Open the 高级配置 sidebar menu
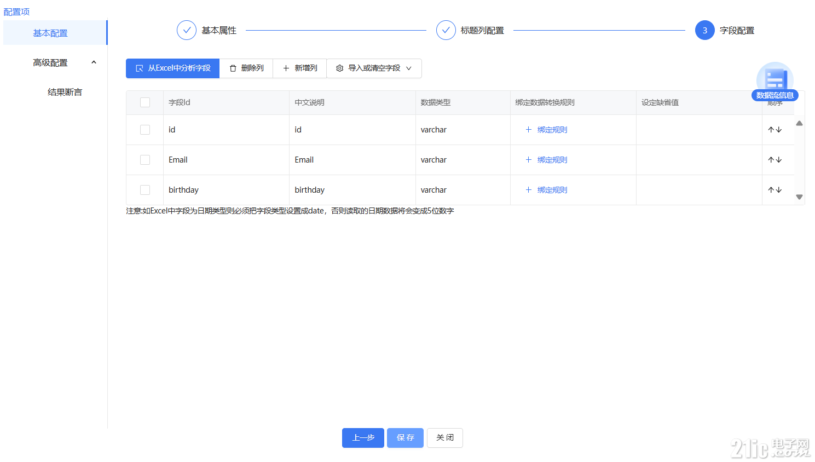Viewport: 815px width, 462px height. point(55,62)
